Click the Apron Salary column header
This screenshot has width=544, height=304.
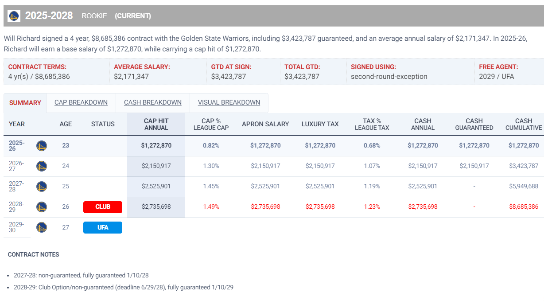point(265,124)
